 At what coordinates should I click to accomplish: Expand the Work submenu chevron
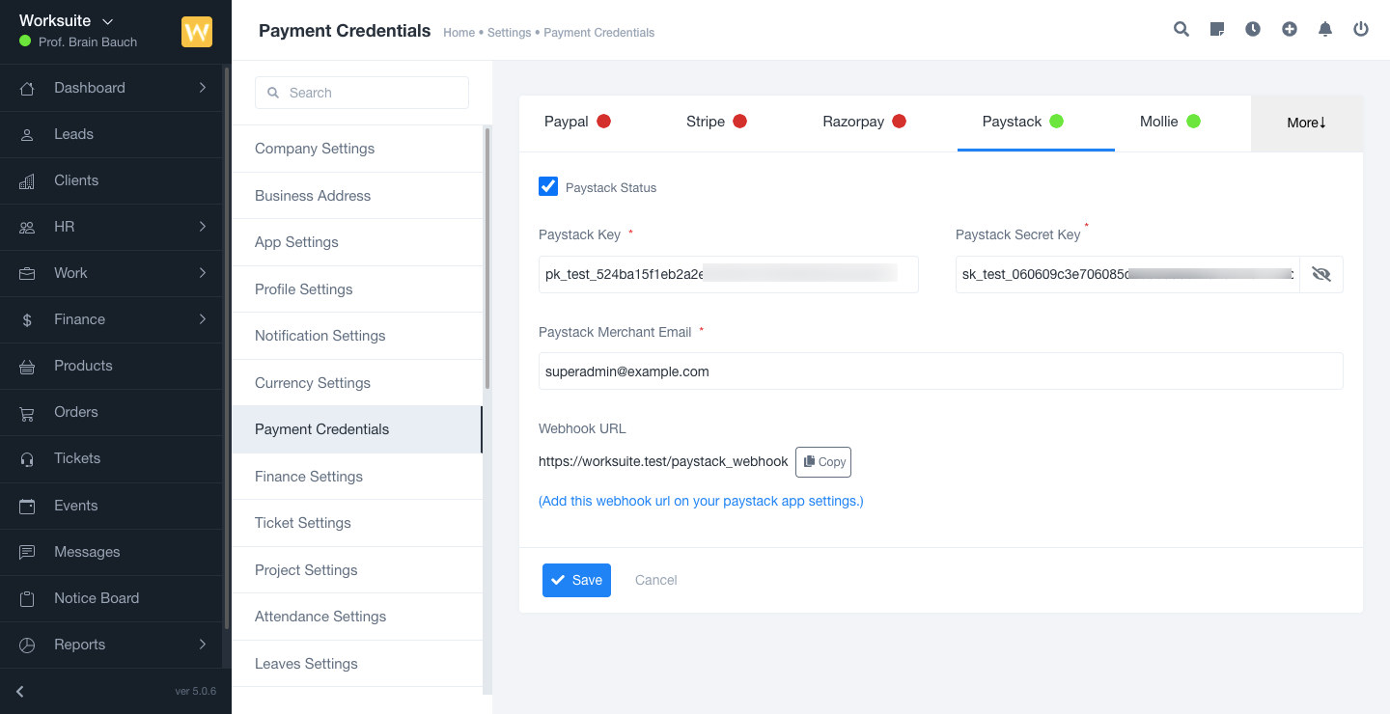click(202, 273)
